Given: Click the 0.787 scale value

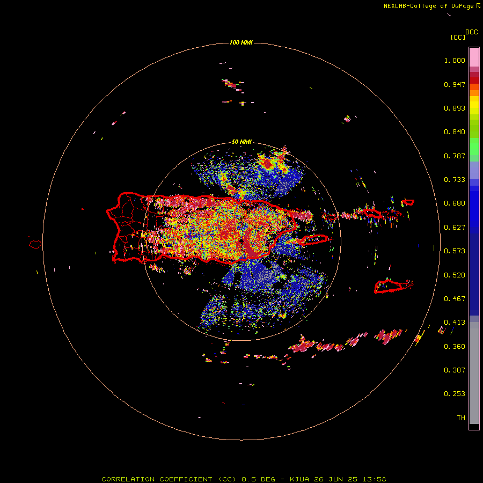Looking at the screenshot, I should (x=455, y=156).
